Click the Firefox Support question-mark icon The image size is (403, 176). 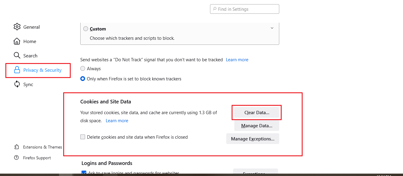pos(16,158)
